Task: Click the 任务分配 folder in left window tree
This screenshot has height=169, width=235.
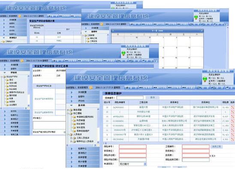Action: point(7,83)
